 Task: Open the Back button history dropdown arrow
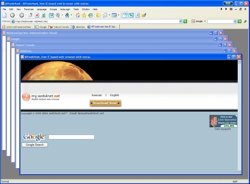(x=17, y=15)
